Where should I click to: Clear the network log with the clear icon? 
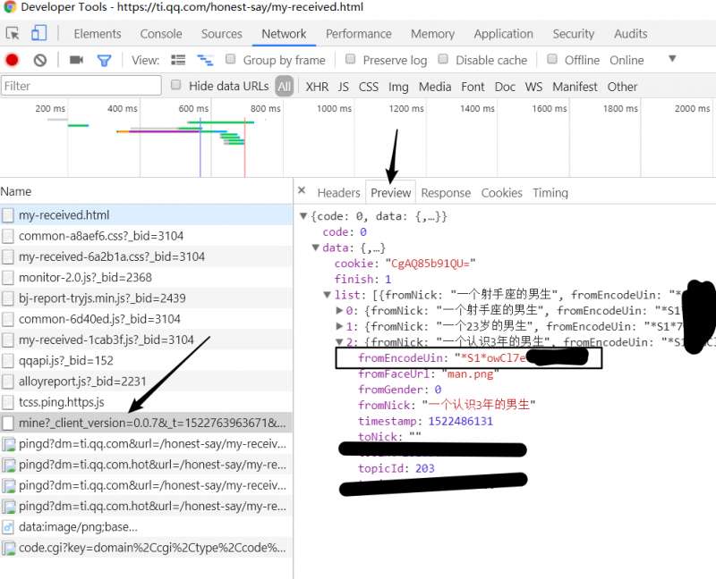tap(40, 60)
